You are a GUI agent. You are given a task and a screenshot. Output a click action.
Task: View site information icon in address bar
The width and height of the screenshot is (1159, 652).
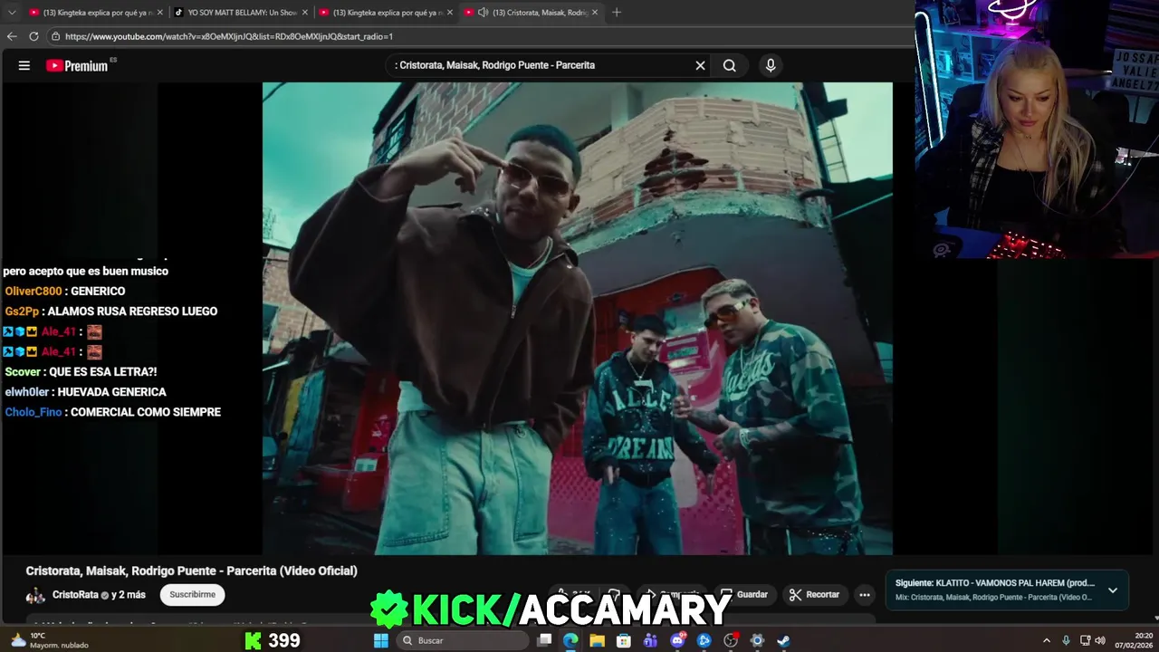[x=55, y=36]
